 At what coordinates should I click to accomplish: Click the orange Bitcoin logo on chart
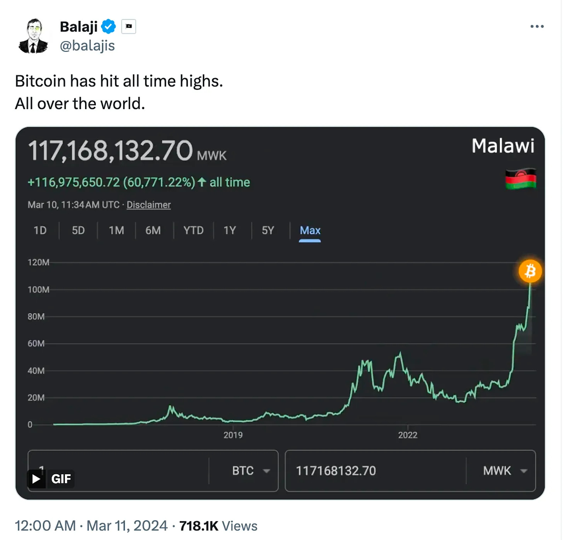[530, 271]
